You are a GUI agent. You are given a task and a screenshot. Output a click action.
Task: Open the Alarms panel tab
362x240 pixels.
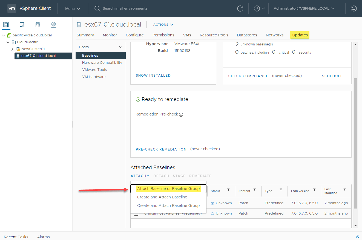(44, 237)
